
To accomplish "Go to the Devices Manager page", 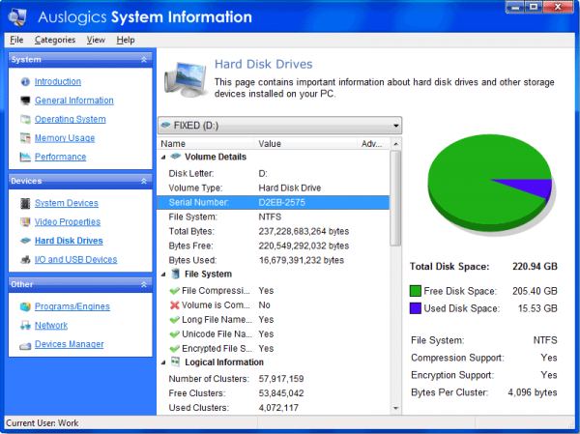I will tap(69, 344).
